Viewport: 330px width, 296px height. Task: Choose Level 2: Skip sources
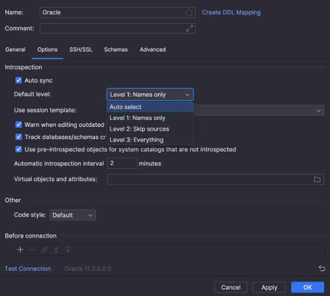(150, 129)
